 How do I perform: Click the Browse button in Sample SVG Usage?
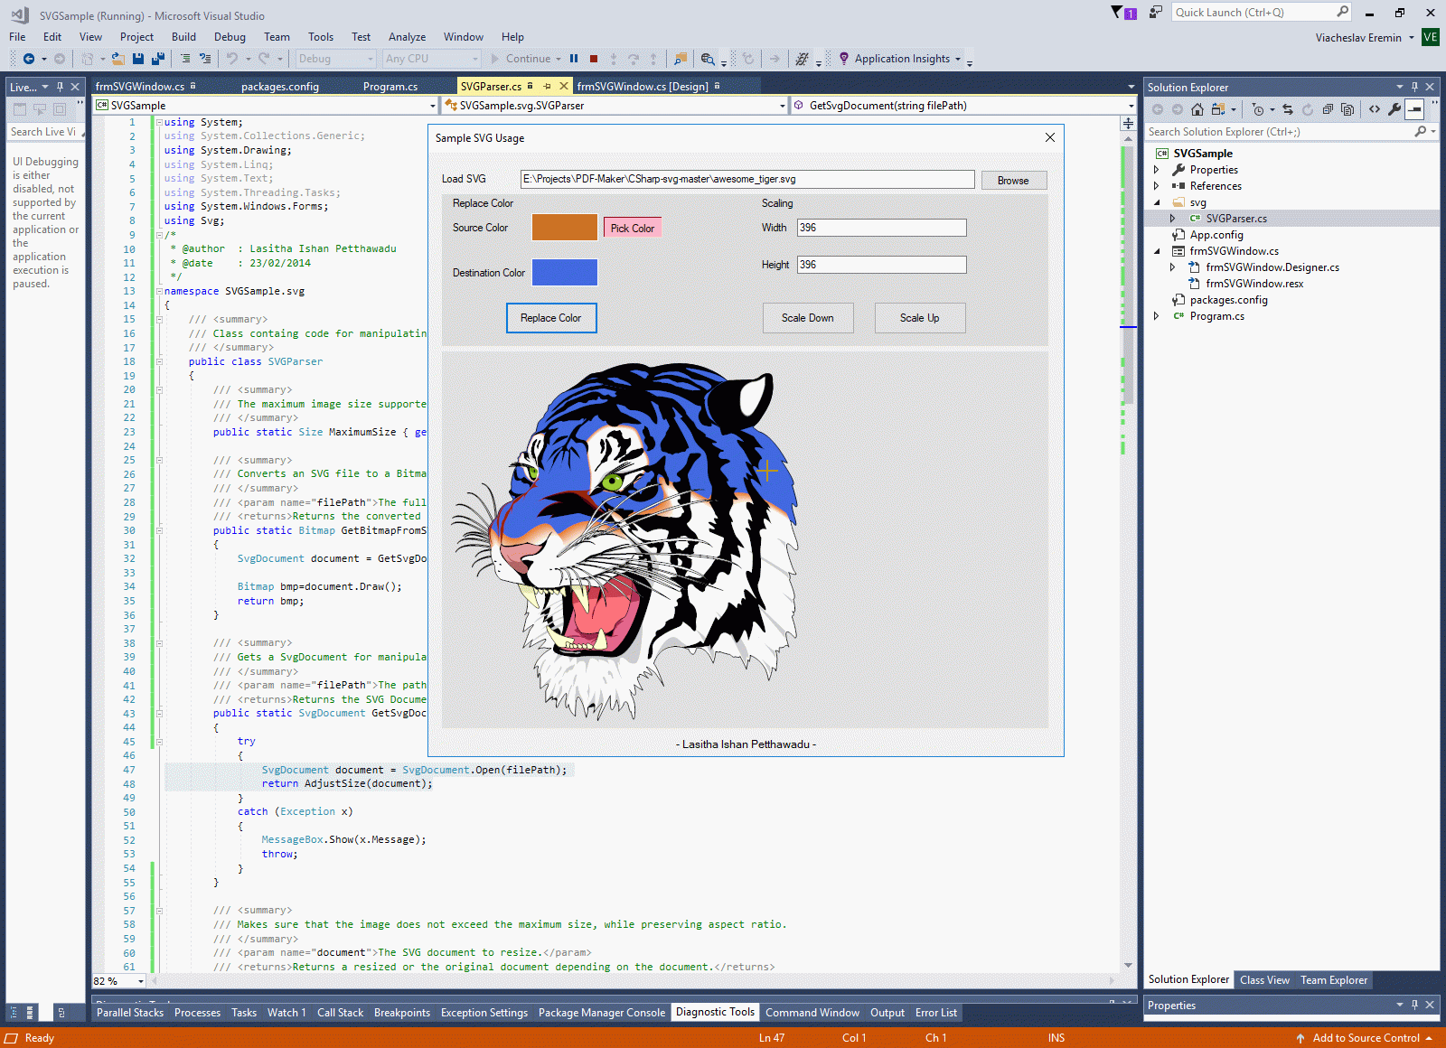[x=1013, y=181]
